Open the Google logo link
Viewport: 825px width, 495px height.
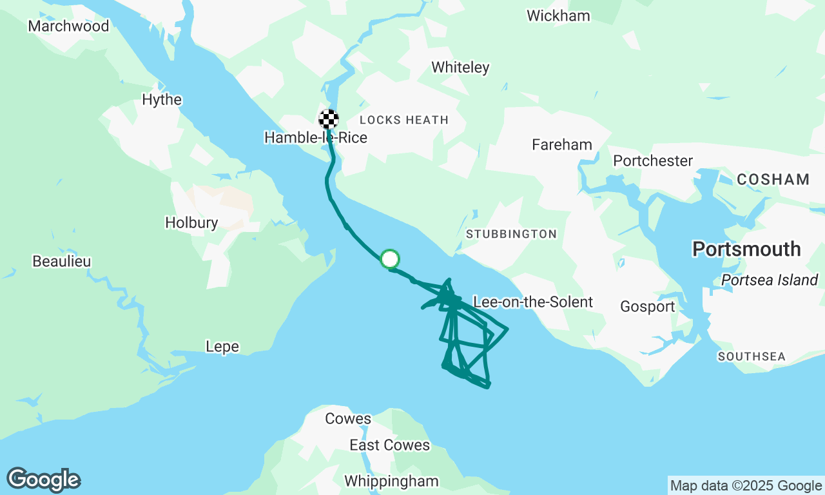[44, 480]
